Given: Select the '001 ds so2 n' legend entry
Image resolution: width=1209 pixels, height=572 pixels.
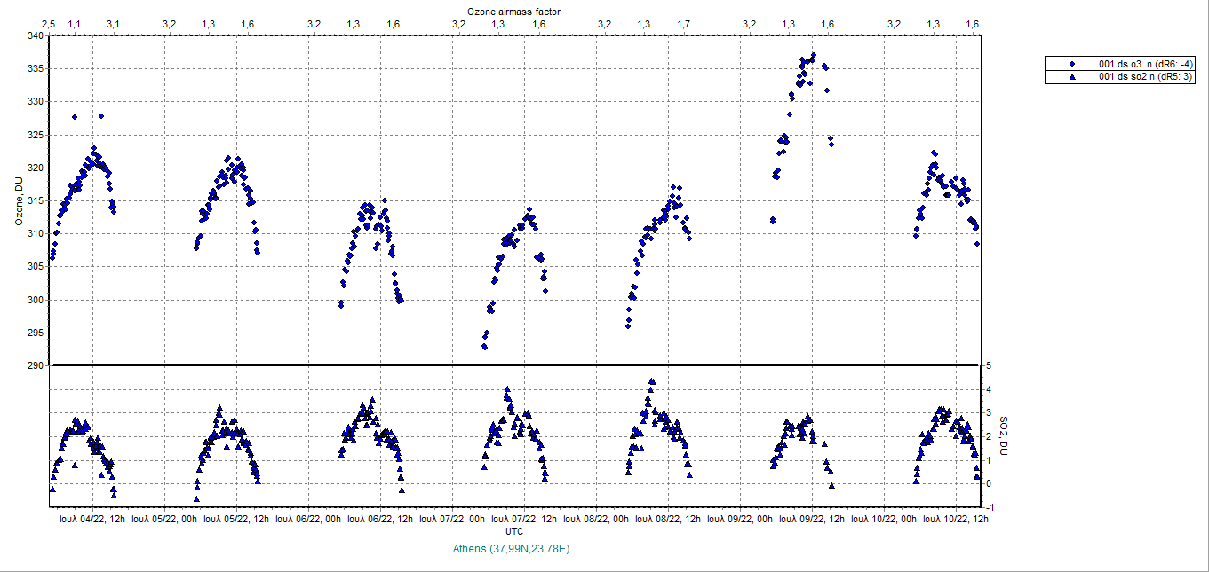Looking at the screenshot, I should pyautogui.click(x=1146, y=77).
